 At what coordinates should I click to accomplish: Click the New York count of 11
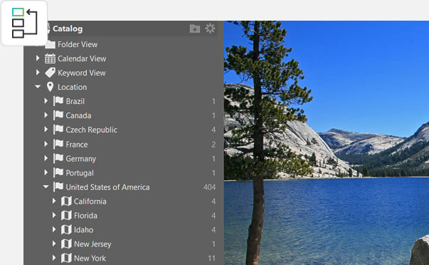pos(211,259)
